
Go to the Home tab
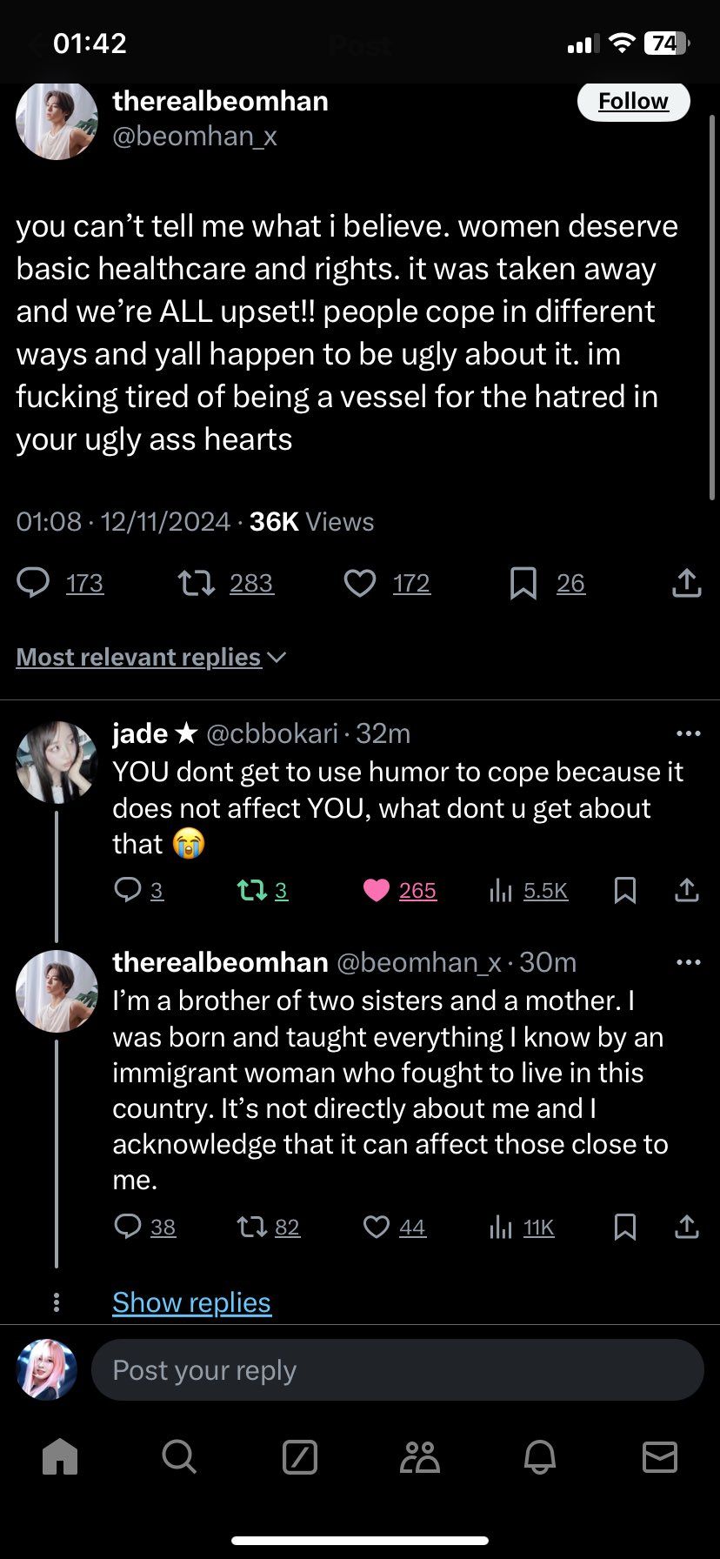[60, 1456]
